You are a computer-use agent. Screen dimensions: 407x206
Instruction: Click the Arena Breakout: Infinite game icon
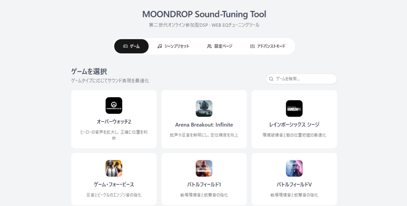(204, 108)
